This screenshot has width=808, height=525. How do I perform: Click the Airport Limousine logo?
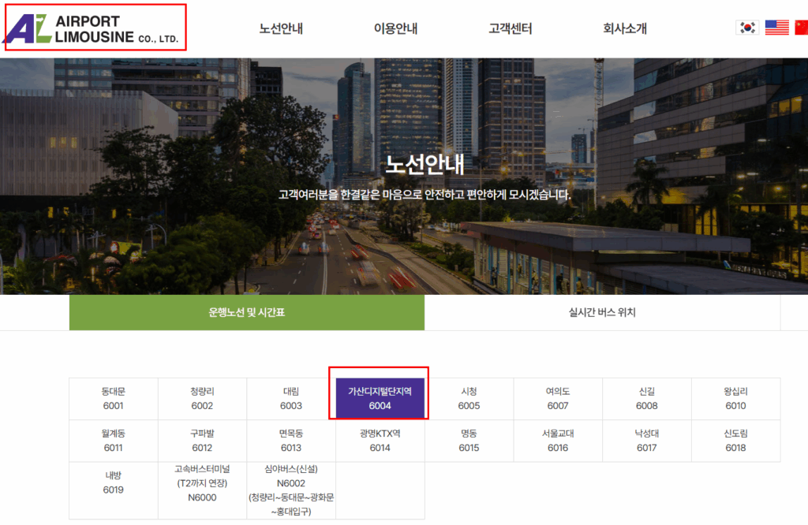click(92, 29)
